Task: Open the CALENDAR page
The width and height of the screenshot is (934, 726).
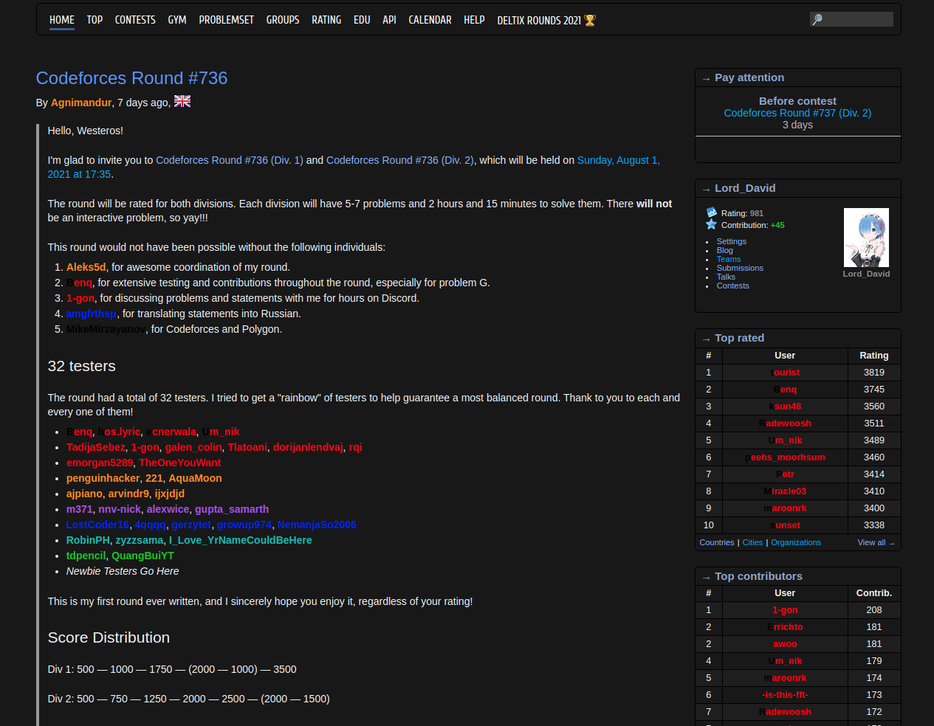Action: click(x=430, y=20)
